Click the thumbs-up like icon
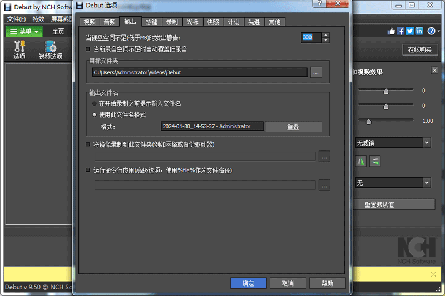Screen dimensions: 445x296 point(391,31)
